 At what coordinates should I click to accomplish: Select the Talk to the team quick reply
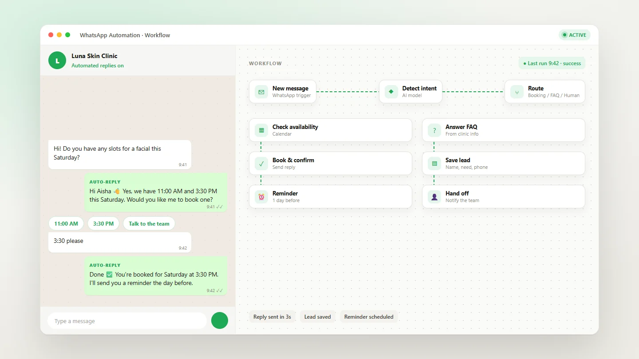coord(149,224)
